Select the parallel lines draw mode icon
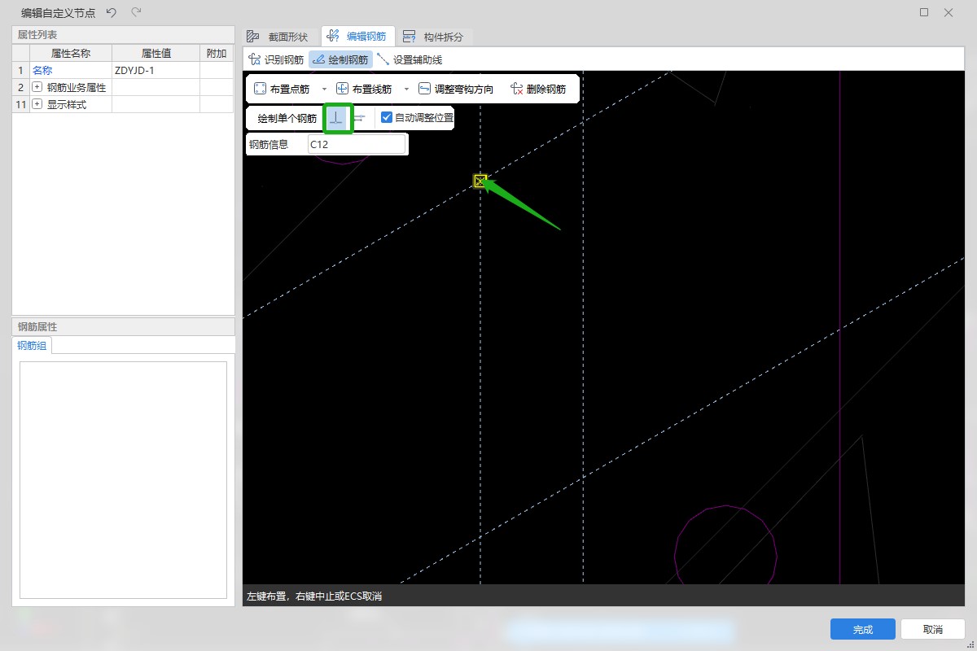This screenshot has height=651, width=977. click(x=359, y=118)
